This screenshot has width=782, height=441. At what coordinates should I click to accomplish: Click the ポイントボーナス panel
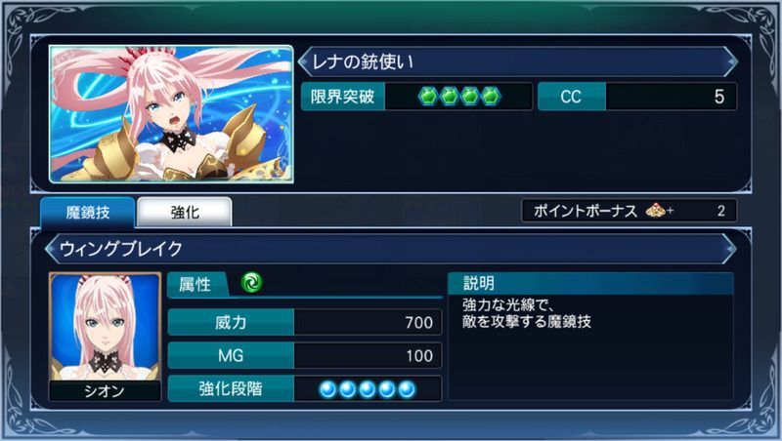click(630, 211)
